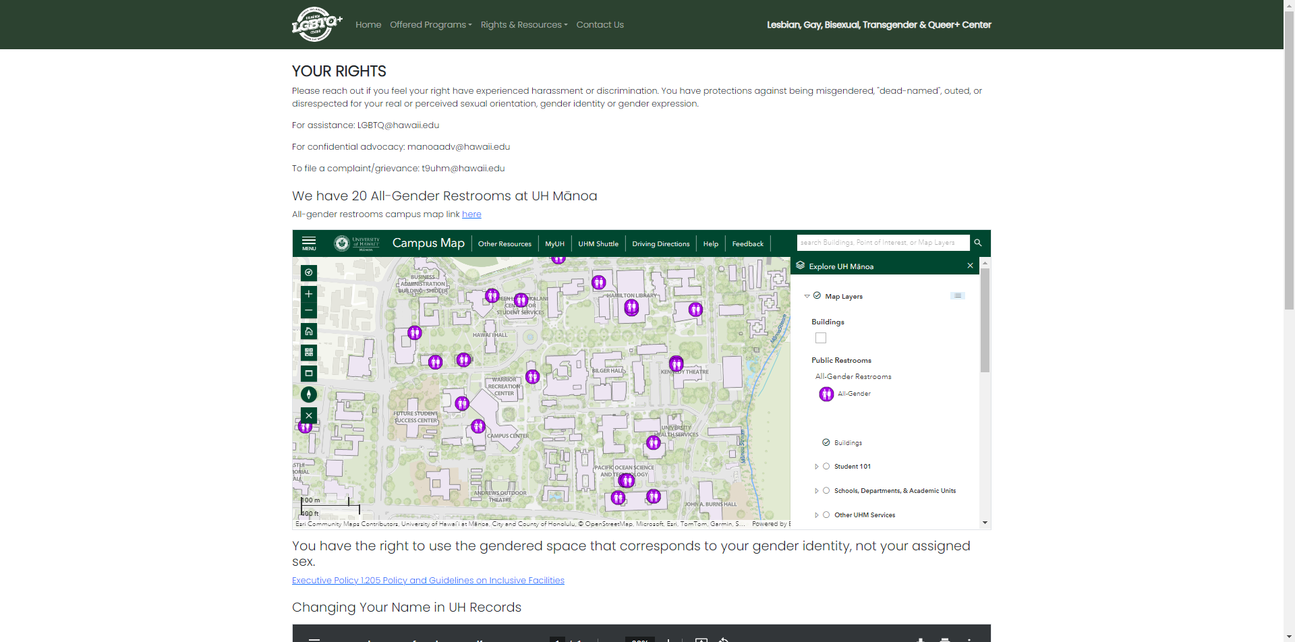Click the campus map search input field
The height and width of the screenshot is (642, 1295).
coord(882,243)
